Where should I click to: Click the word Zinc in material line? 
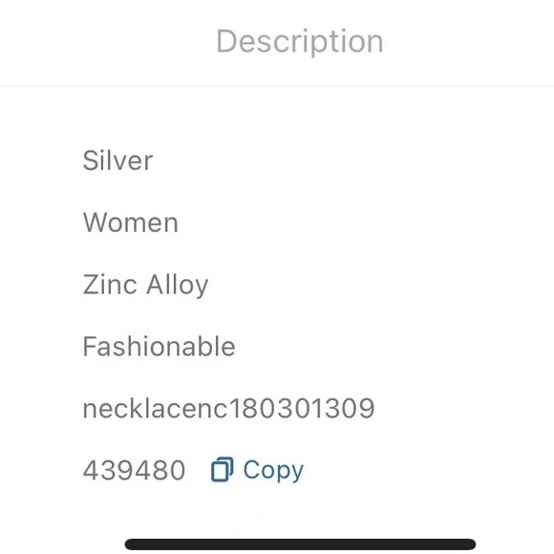[x=110, y=285]
